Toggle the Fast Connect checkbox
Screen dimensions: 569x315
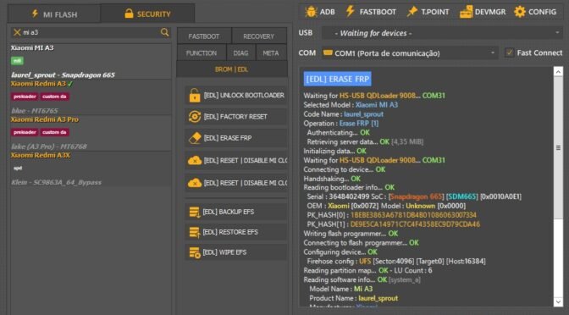tap(510, 52)
